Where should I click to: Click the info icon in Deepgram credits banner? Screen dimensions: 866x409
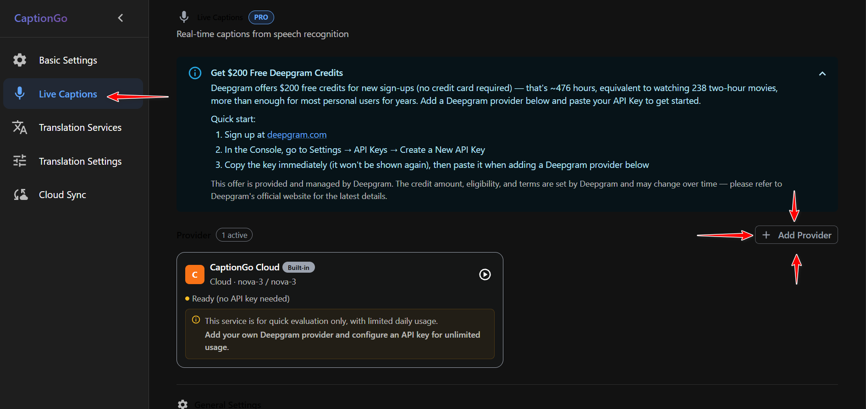click(x=195, y=73)
